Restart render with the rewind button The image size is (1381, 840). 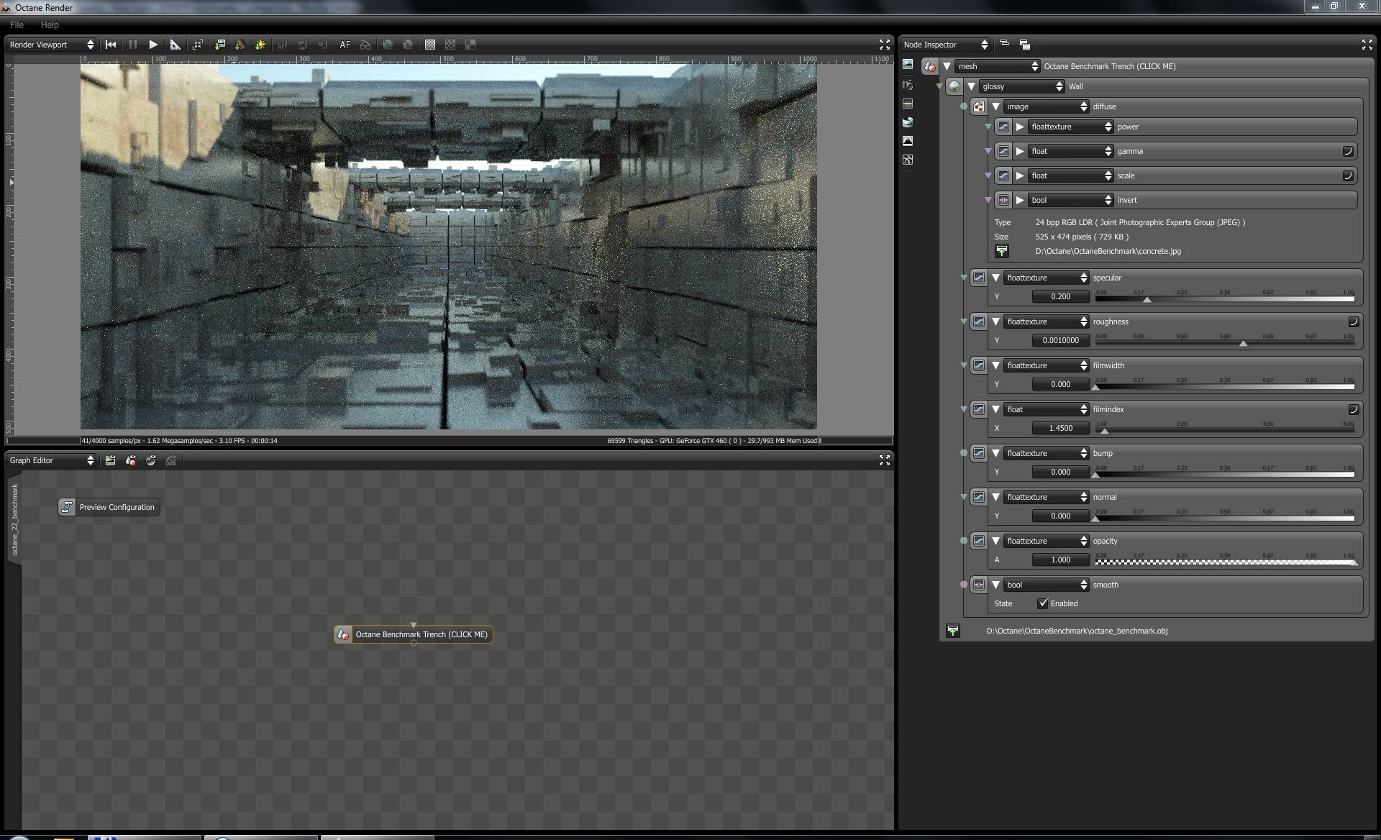pyautogui.click(x=111, y=45)
